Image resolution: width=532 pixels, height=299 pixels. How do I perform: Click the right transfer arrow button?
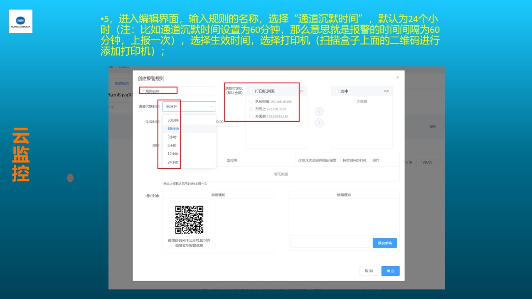319,123
